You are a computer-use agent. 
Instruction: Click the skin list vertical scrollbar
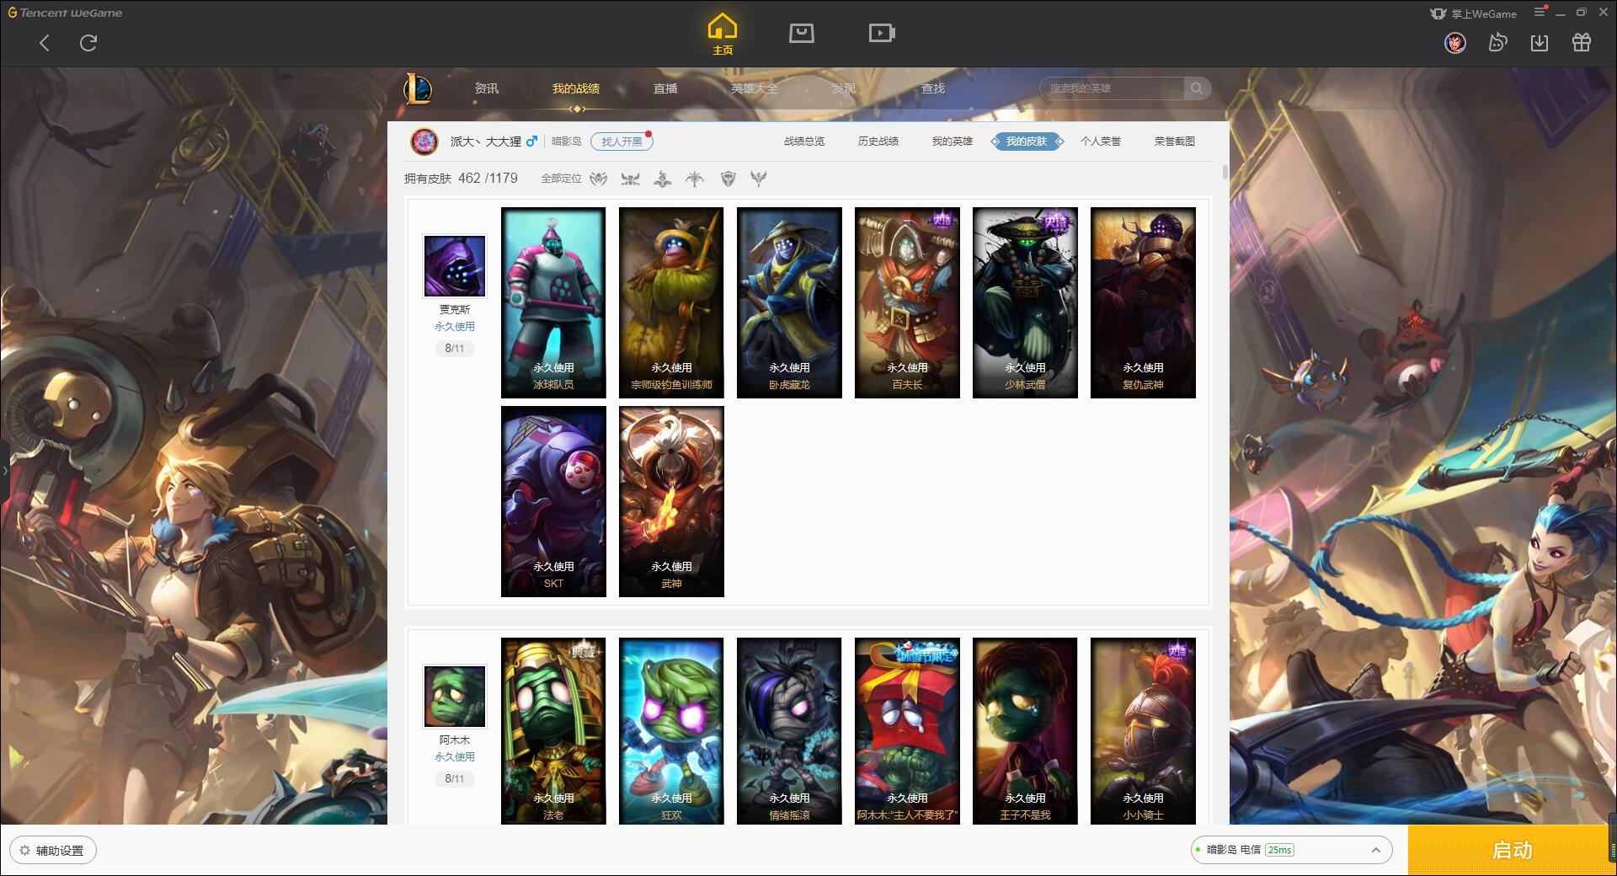tap(1225, 172)
